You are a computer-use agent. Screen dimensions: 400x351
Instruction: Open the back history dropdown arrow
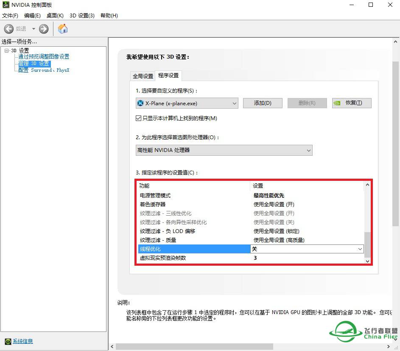coord(34,29)
